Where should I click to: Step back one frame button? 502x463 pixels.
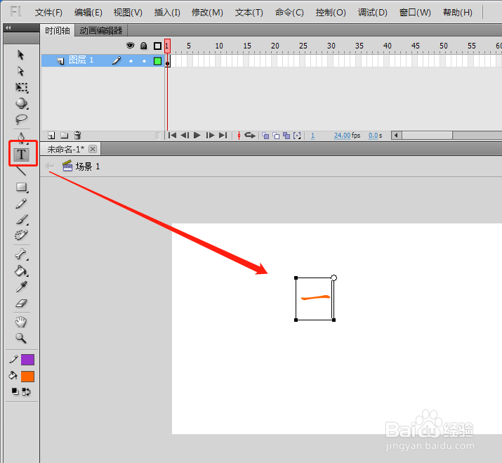[185, 136]
